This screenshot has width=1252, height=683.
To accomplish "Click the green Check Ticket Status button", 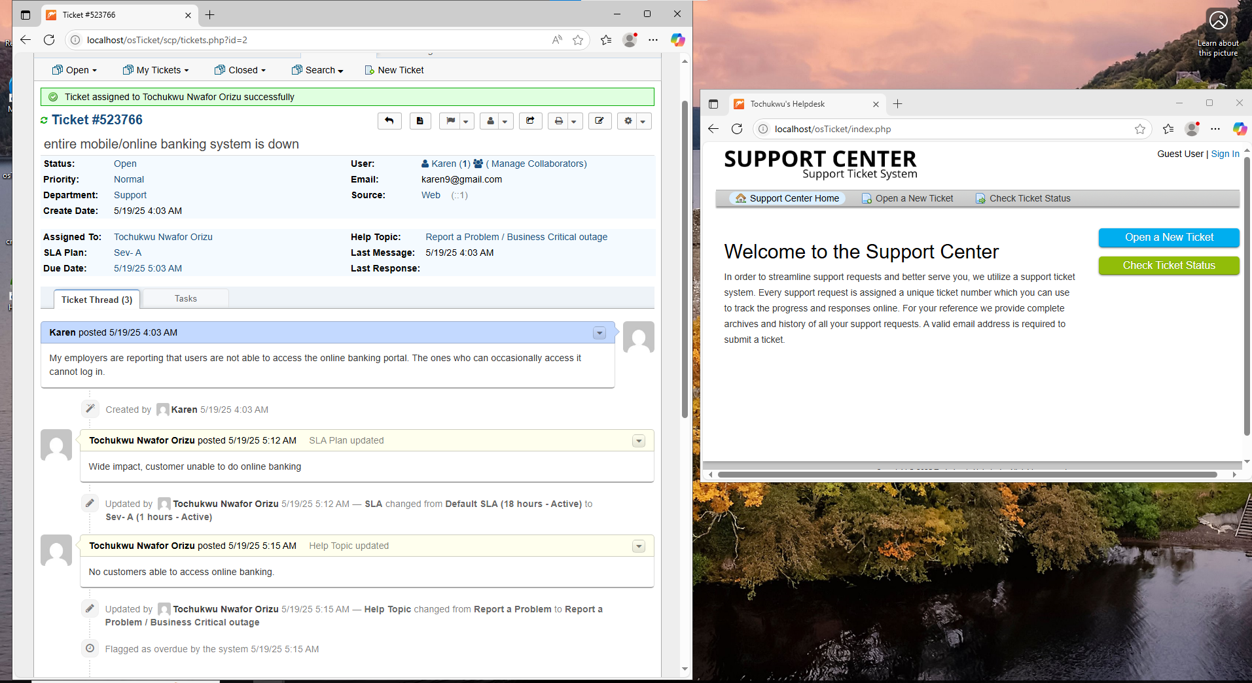I will click(x=1169, y=265).
